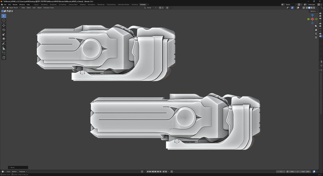Play the animation in reverse

coord(153,172)
